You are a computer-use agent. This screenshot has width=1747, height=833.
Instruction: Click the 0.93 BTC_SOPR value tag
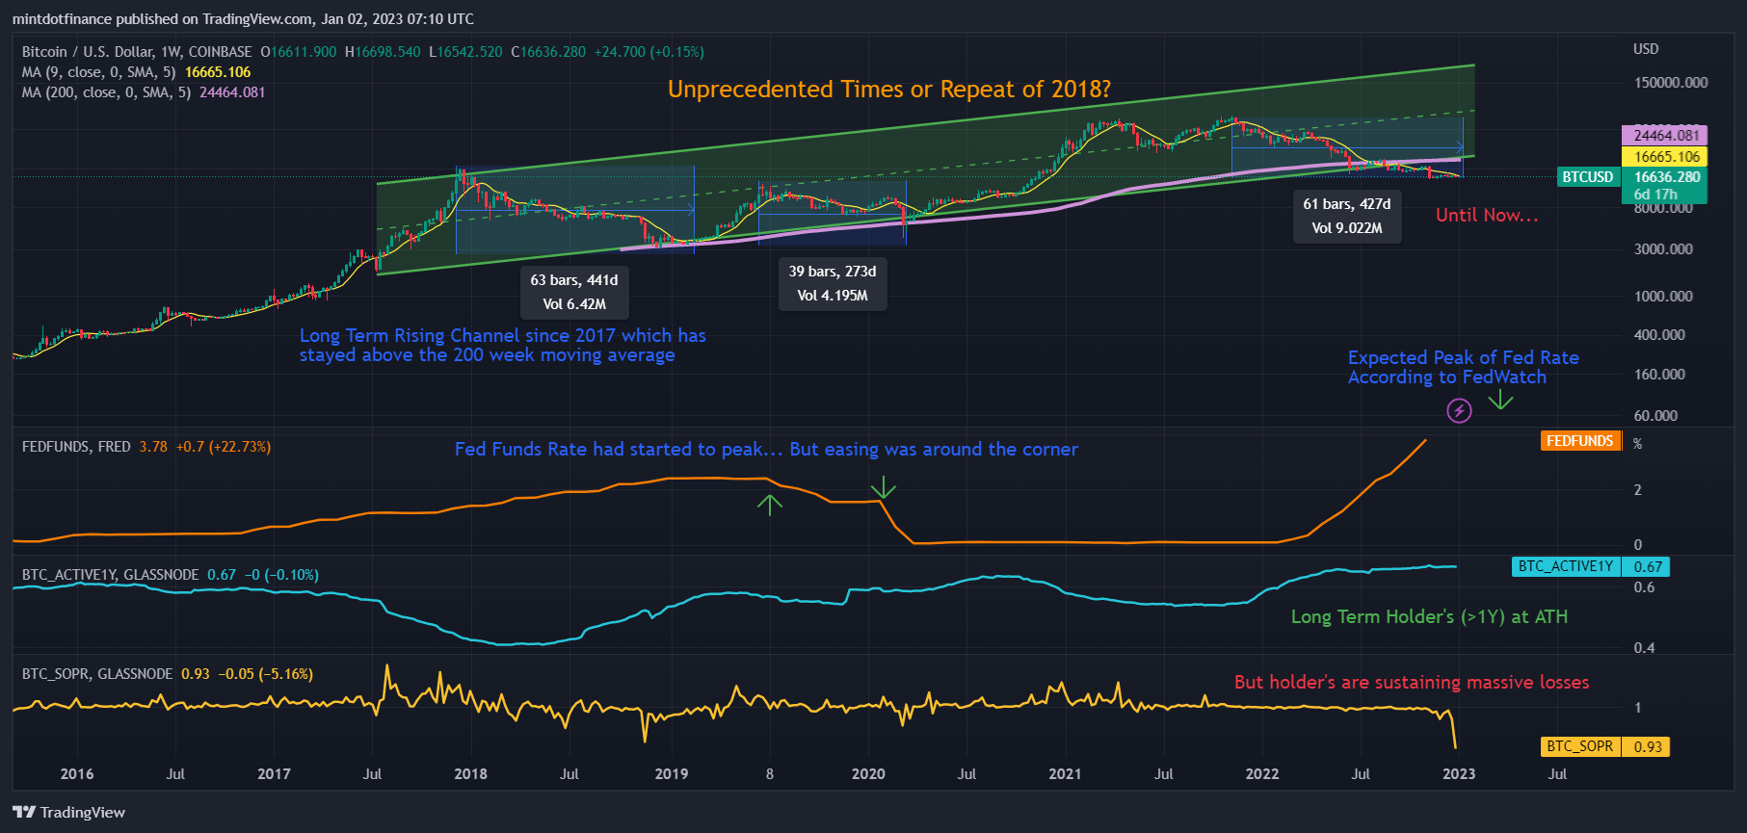click(x=1648, y=746)
